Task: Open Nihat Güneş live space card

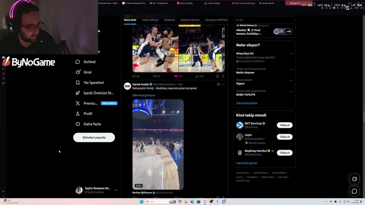Action: [x=264, y=31]
